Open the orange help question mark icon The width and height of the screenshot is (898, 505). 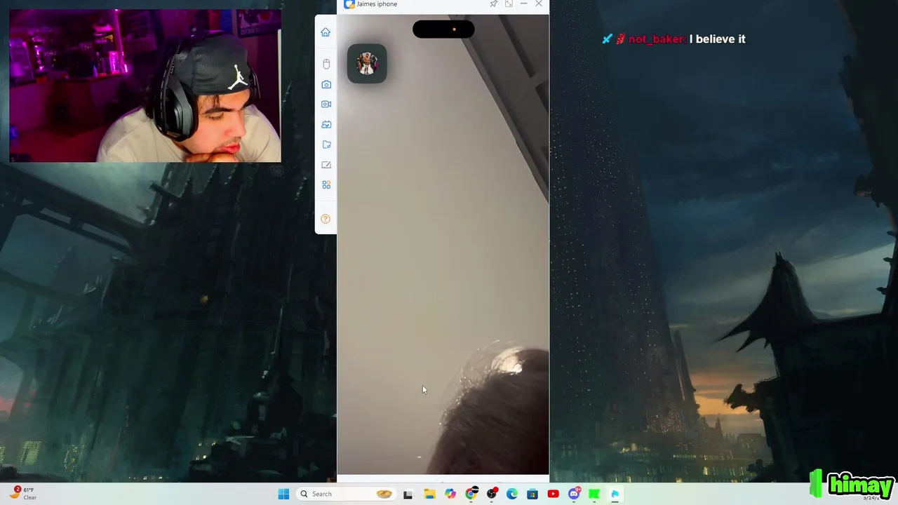pyautogui.click(x=326, y=219)
